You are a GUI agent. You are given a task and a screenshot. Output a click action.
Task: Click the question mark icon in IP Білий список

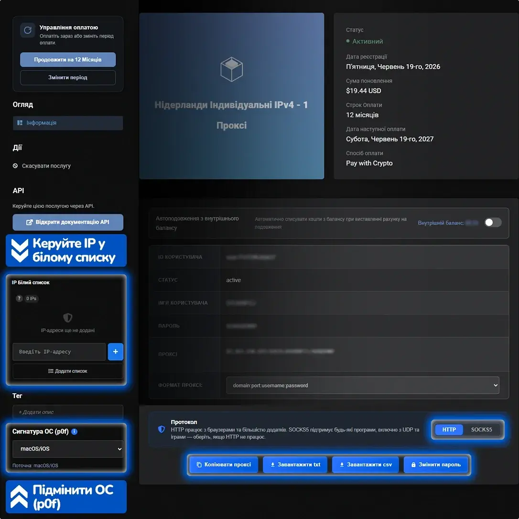pos(19,298)
